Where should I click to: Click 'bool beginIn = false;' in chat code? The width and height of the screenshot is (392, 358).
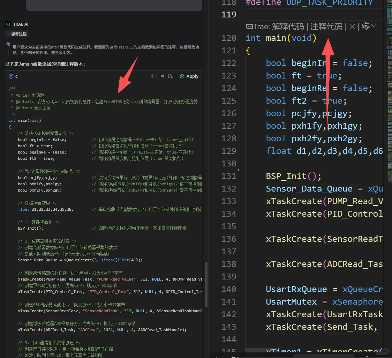click(42, 140)
